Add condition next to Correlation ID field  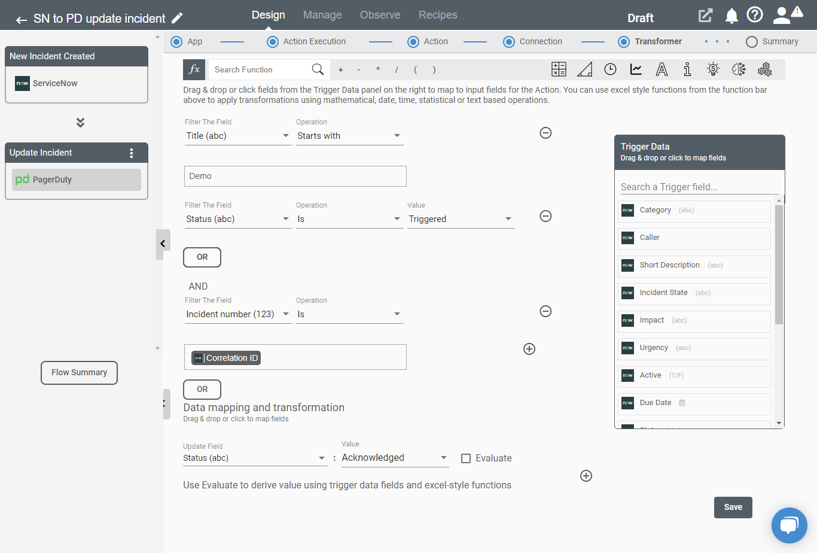tap(529, 349)
